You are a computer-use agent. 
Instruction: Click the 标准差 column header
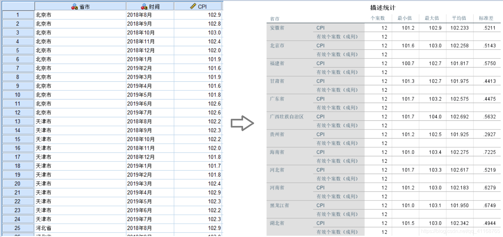486,18
